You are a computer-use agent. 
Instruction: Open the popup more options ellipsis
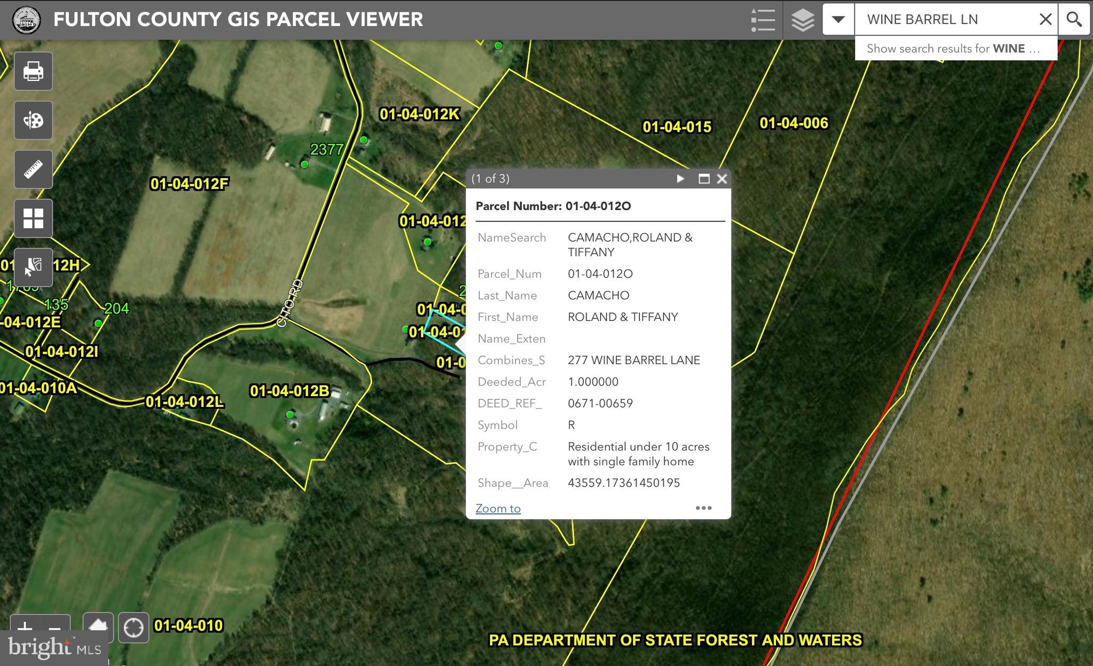tap(703, 508)
